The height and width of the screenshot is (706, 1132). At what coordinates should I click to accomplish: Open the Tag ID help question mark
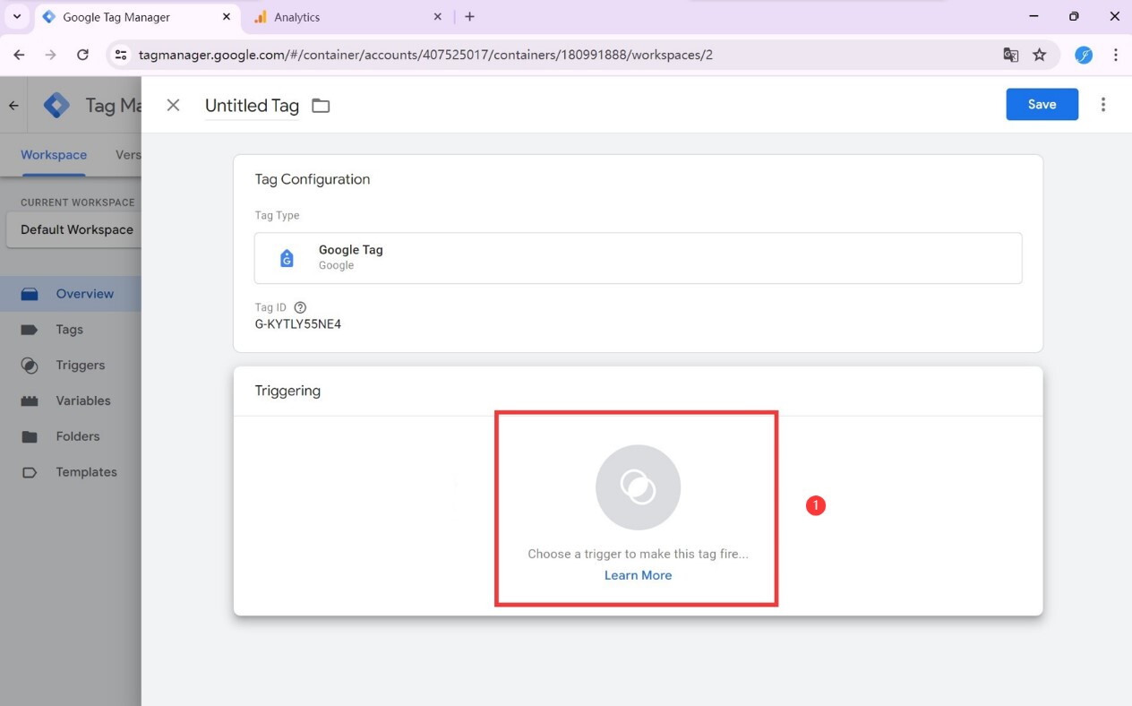pos(300,307)
